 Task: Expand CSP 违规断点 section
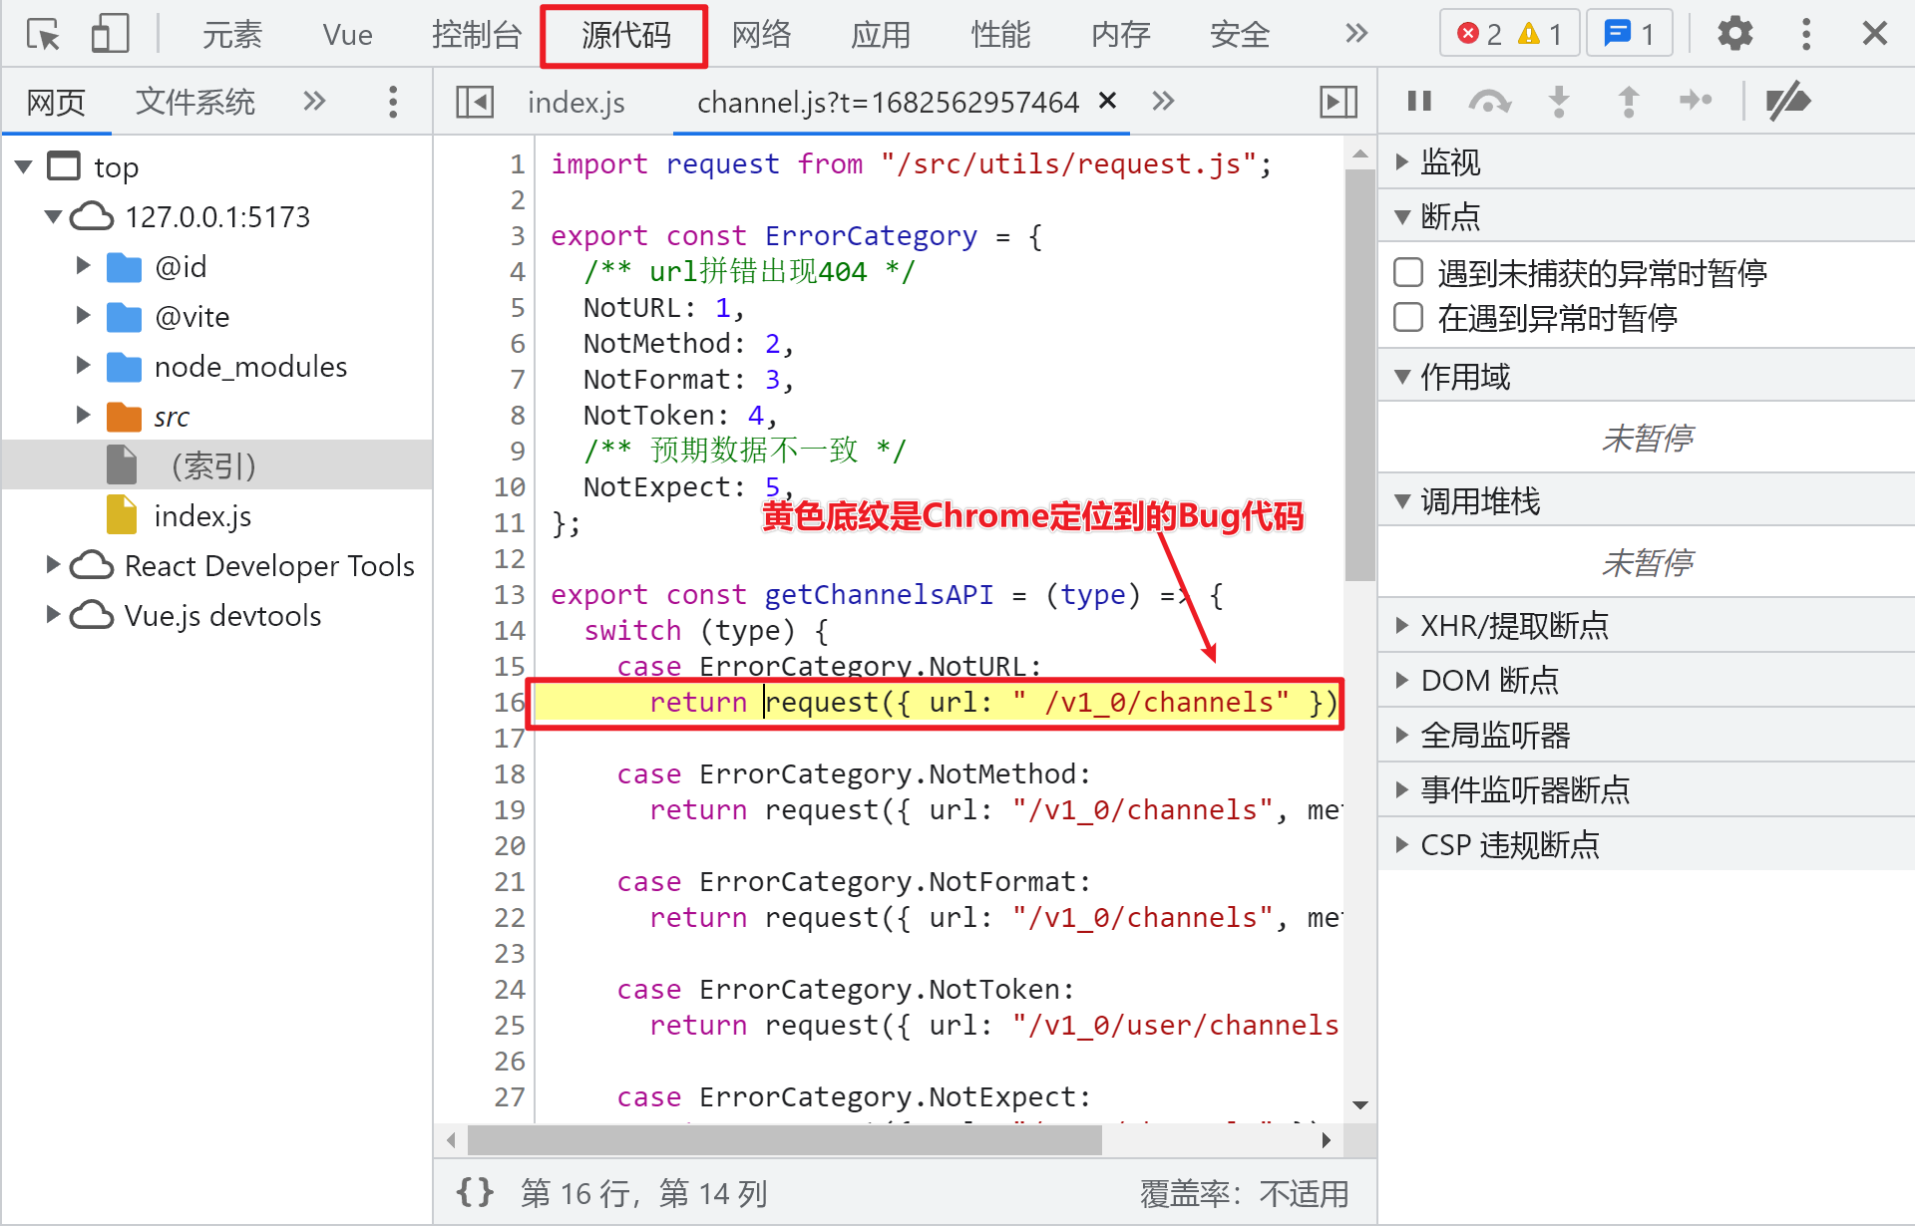pos(1646,845)
